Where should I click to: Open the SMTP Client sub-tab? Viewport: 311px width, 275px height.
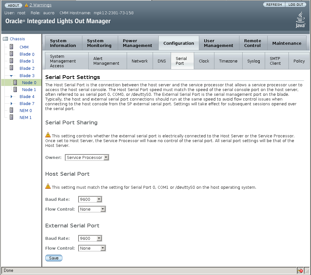coord(277,61)
